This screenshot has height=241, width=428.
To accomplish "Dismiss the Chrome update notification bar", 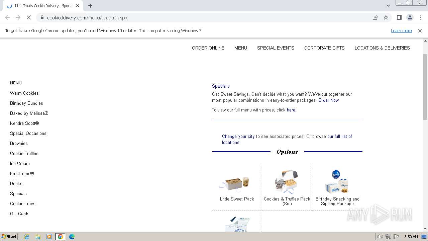I will click(x=420, y=31).
